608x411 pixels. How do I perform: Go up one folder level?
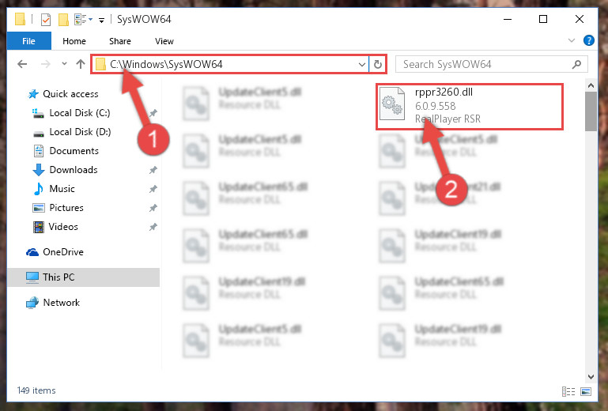pos(81,64)
